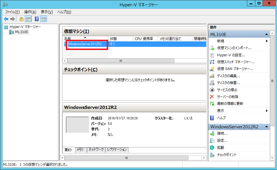Expand the 新規 submenu arrow
The height and width of the screenshot is (170, 277).
coord(267,41)
